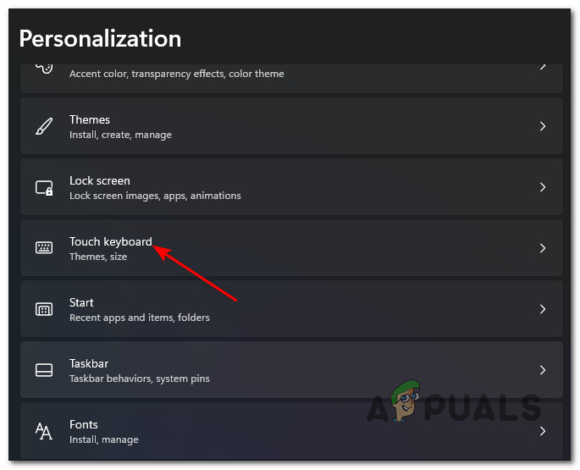The width and height of the screenshot is (580, 470).
Task: Click the Colors palette icon
Action: 44,68
